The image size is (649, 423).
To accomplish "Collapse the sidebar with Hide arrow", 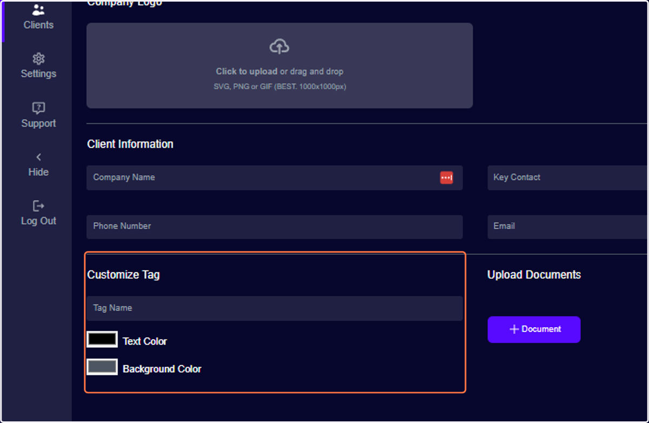I will (x=38, y=157).
